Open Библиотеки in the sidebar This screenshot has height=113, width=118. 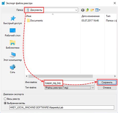[x=13, y=44]
